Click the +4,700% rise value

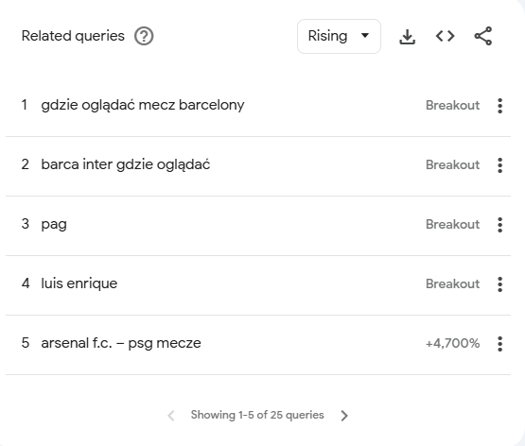pos(453,344)
